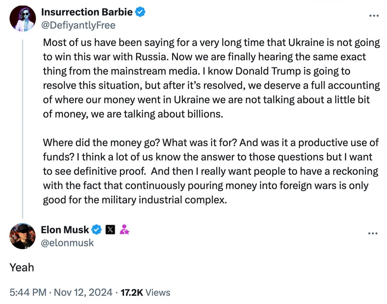Open the @DefiyantlyFree handle link
The width and height of the screenshot is (387, 304).
point(78,25)
